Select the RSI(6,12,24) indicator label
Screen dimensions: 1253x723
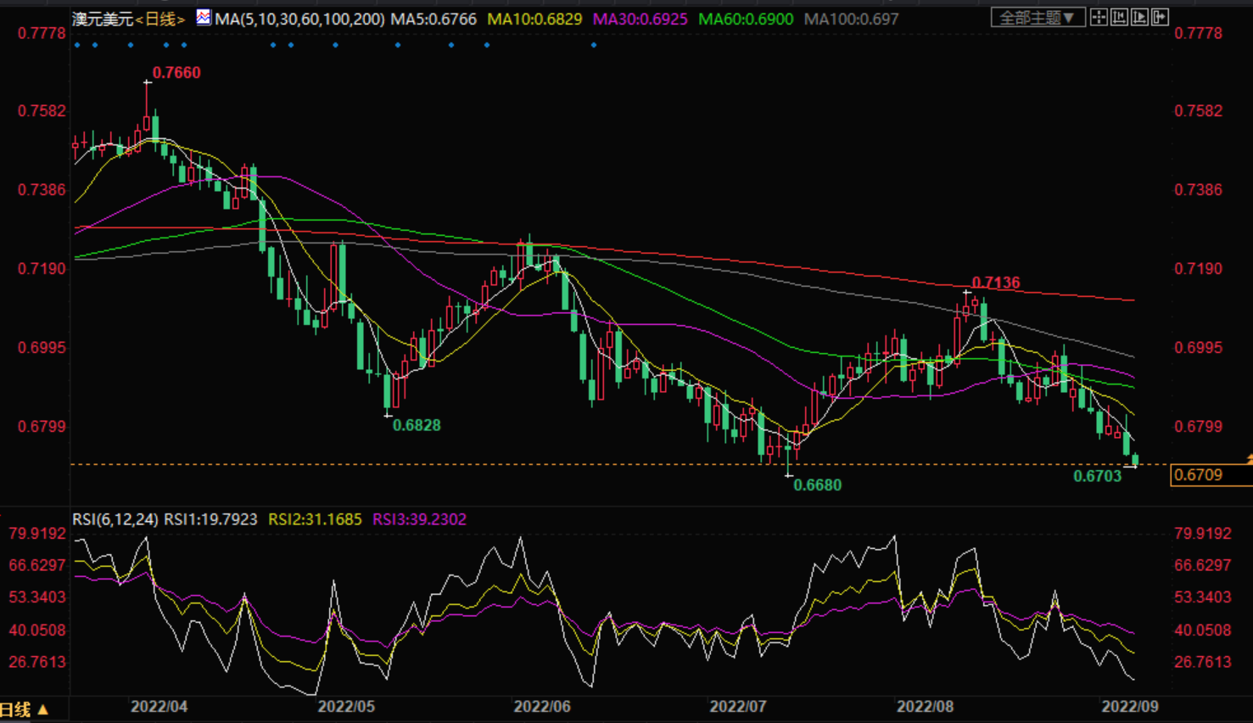coord(115,519)
